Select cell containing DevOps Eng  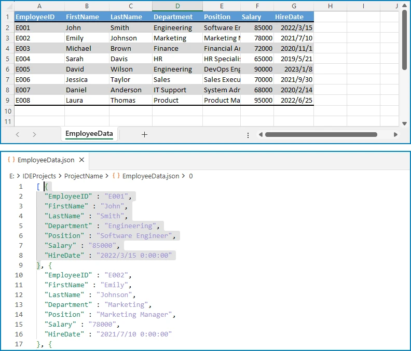click(222, 69)
